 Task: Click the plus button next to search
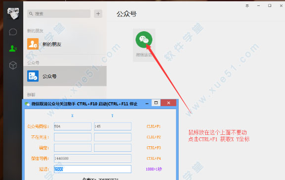[x=98, y=14]
